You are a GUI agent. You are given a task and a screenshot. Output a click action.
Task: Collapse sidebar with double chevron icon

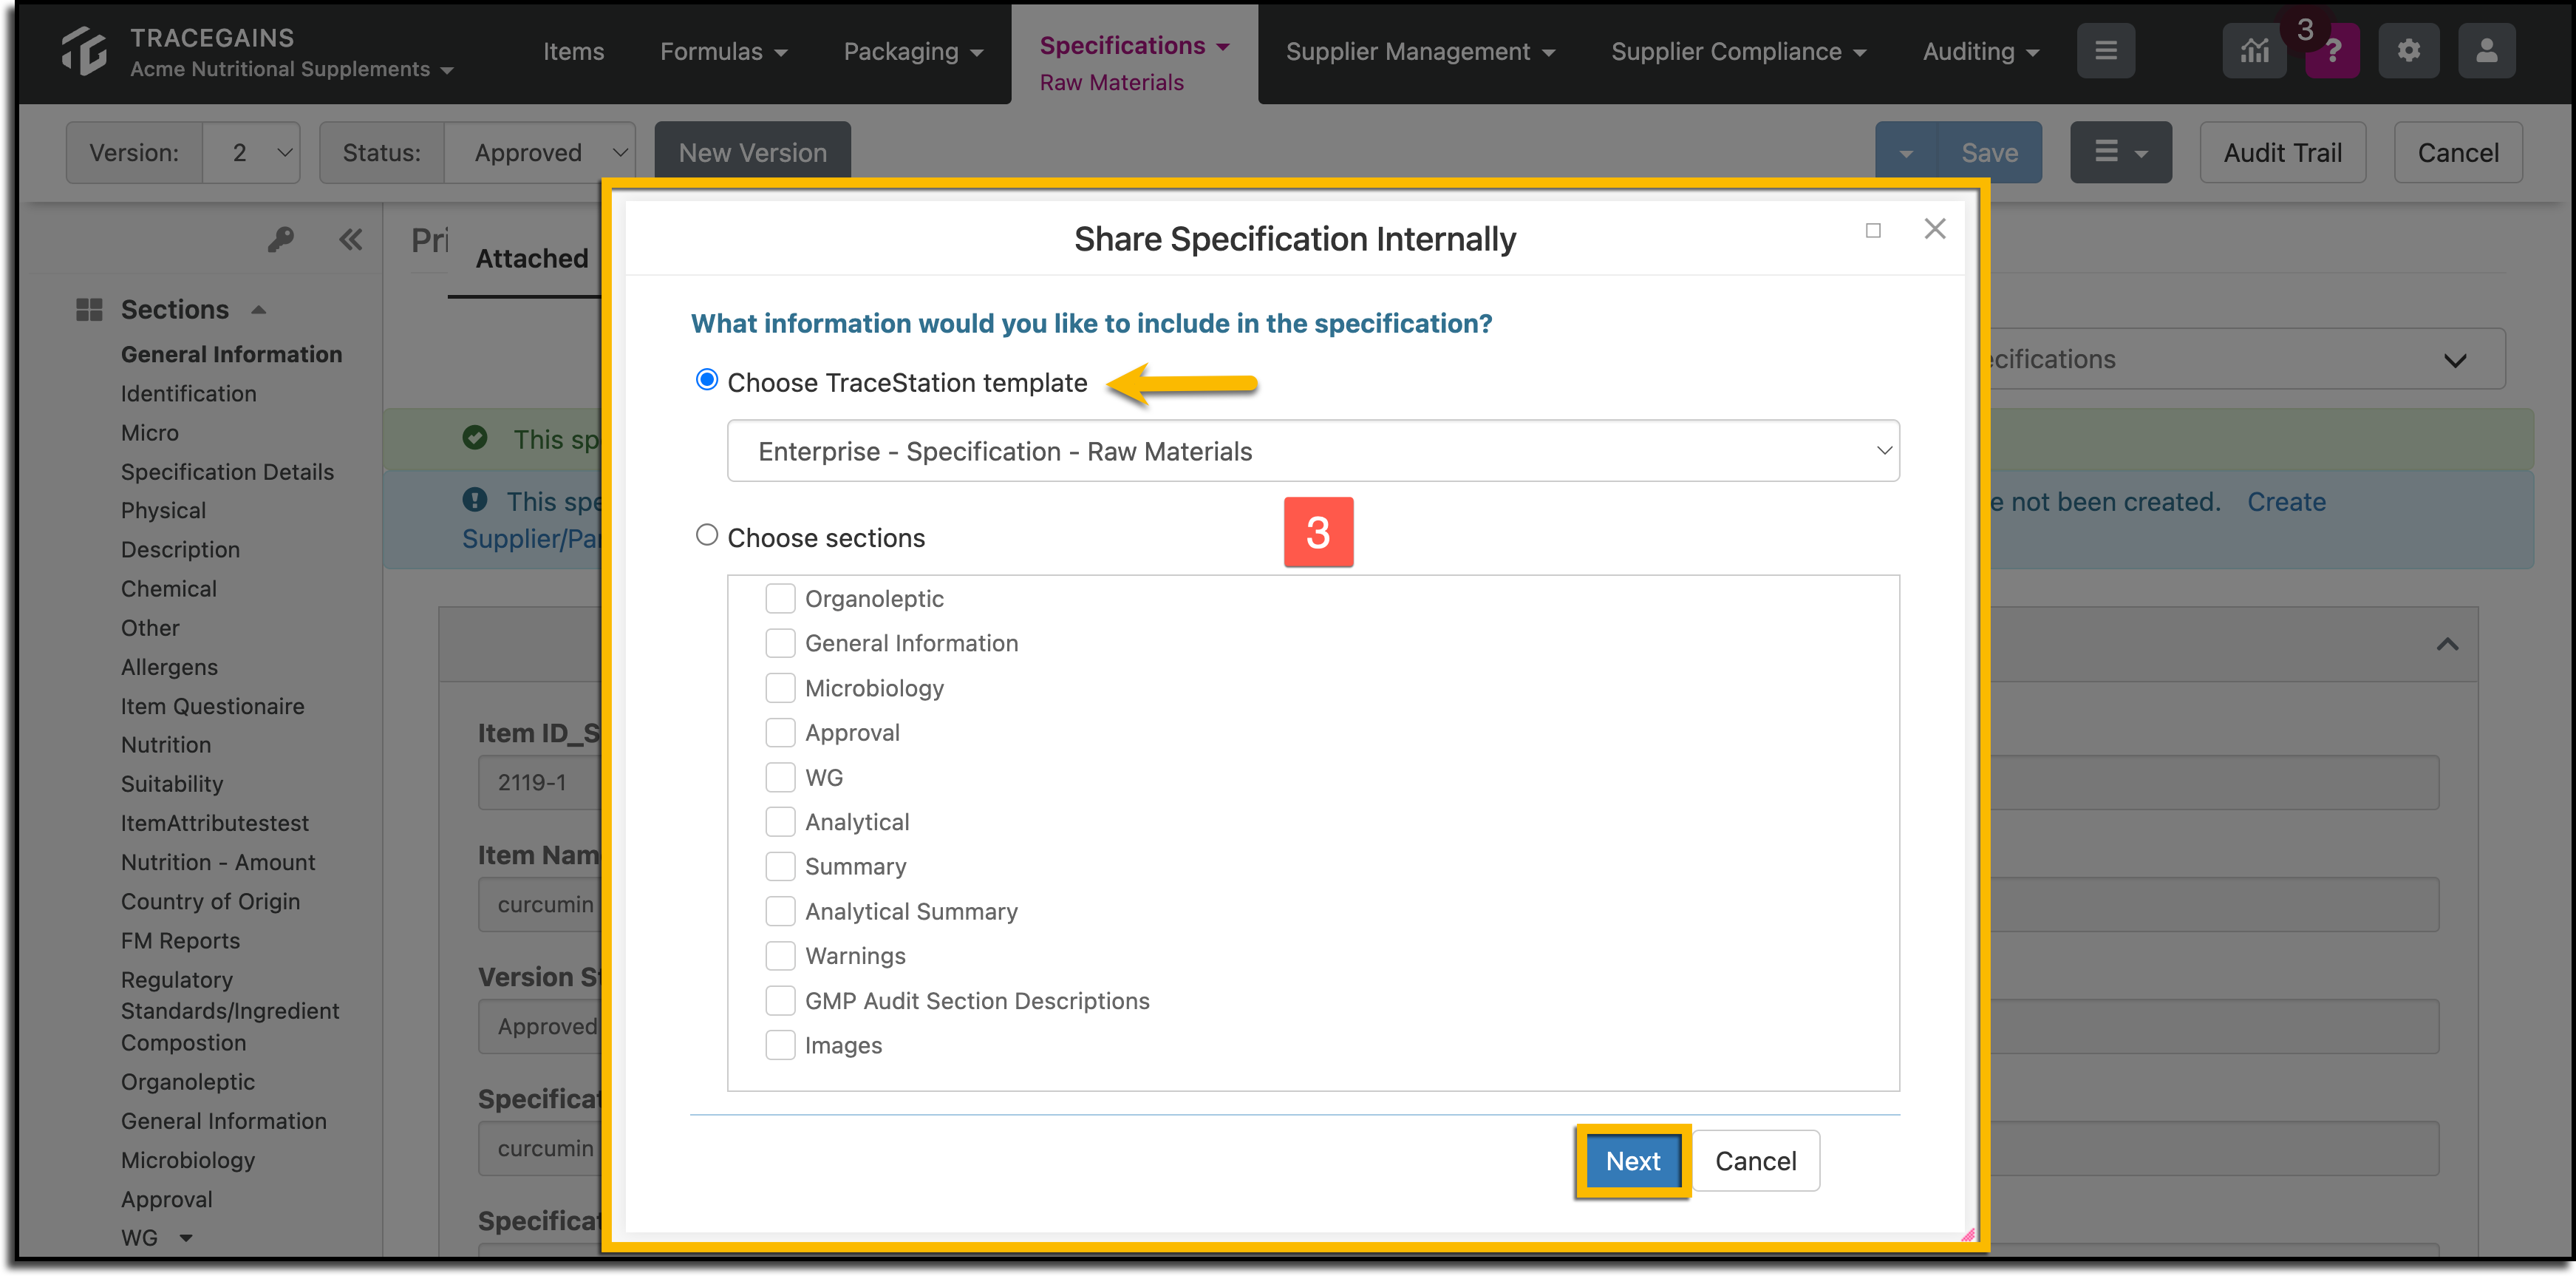pyautogui.click(x=350, y=240)
